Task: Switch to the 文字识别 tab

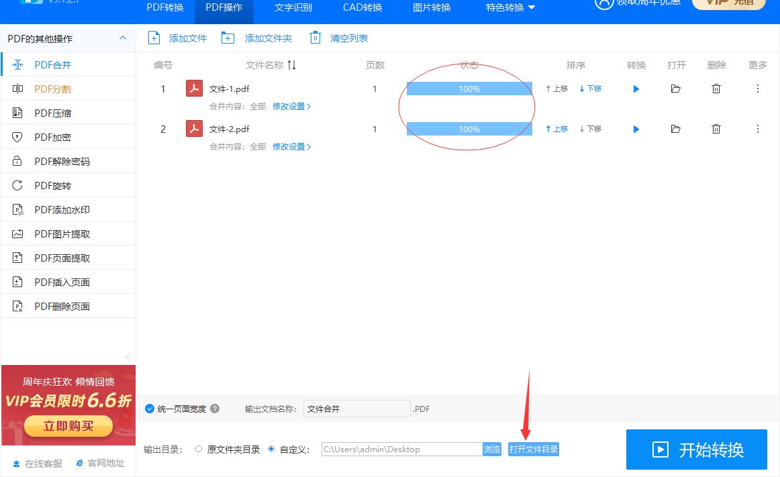Action: pyautogui.click(x=293, y=7)
